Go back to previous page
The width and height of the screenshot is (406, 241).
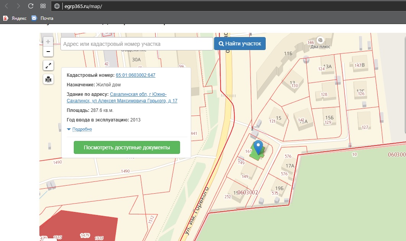6,6
